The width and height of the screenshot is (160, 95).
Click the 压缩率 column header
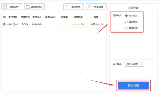click(x=64, y=17)
